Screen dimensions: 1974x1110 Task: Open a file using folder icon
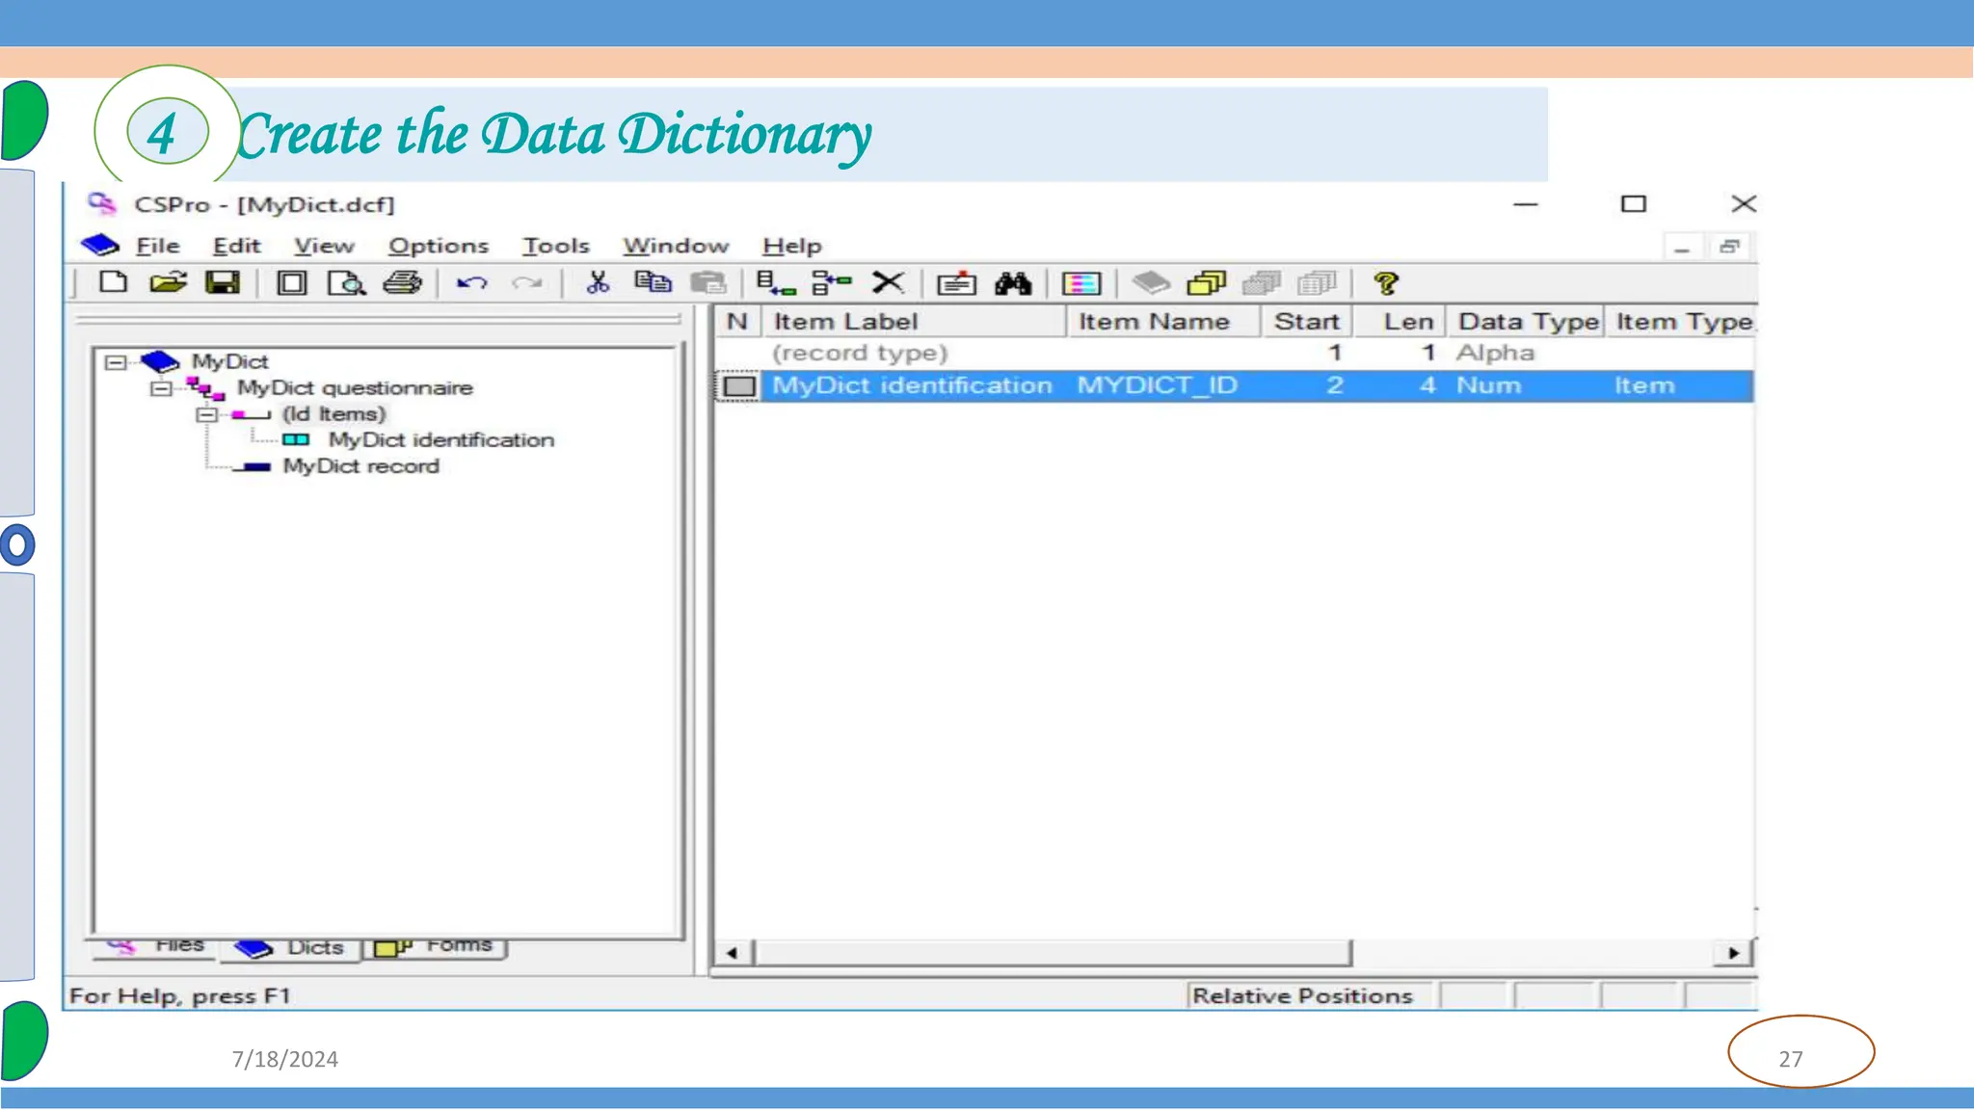point(168,282)
